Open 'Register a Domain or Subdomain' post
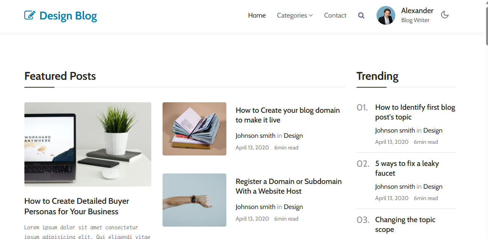 pyautogui.click(x=289, y=186)
